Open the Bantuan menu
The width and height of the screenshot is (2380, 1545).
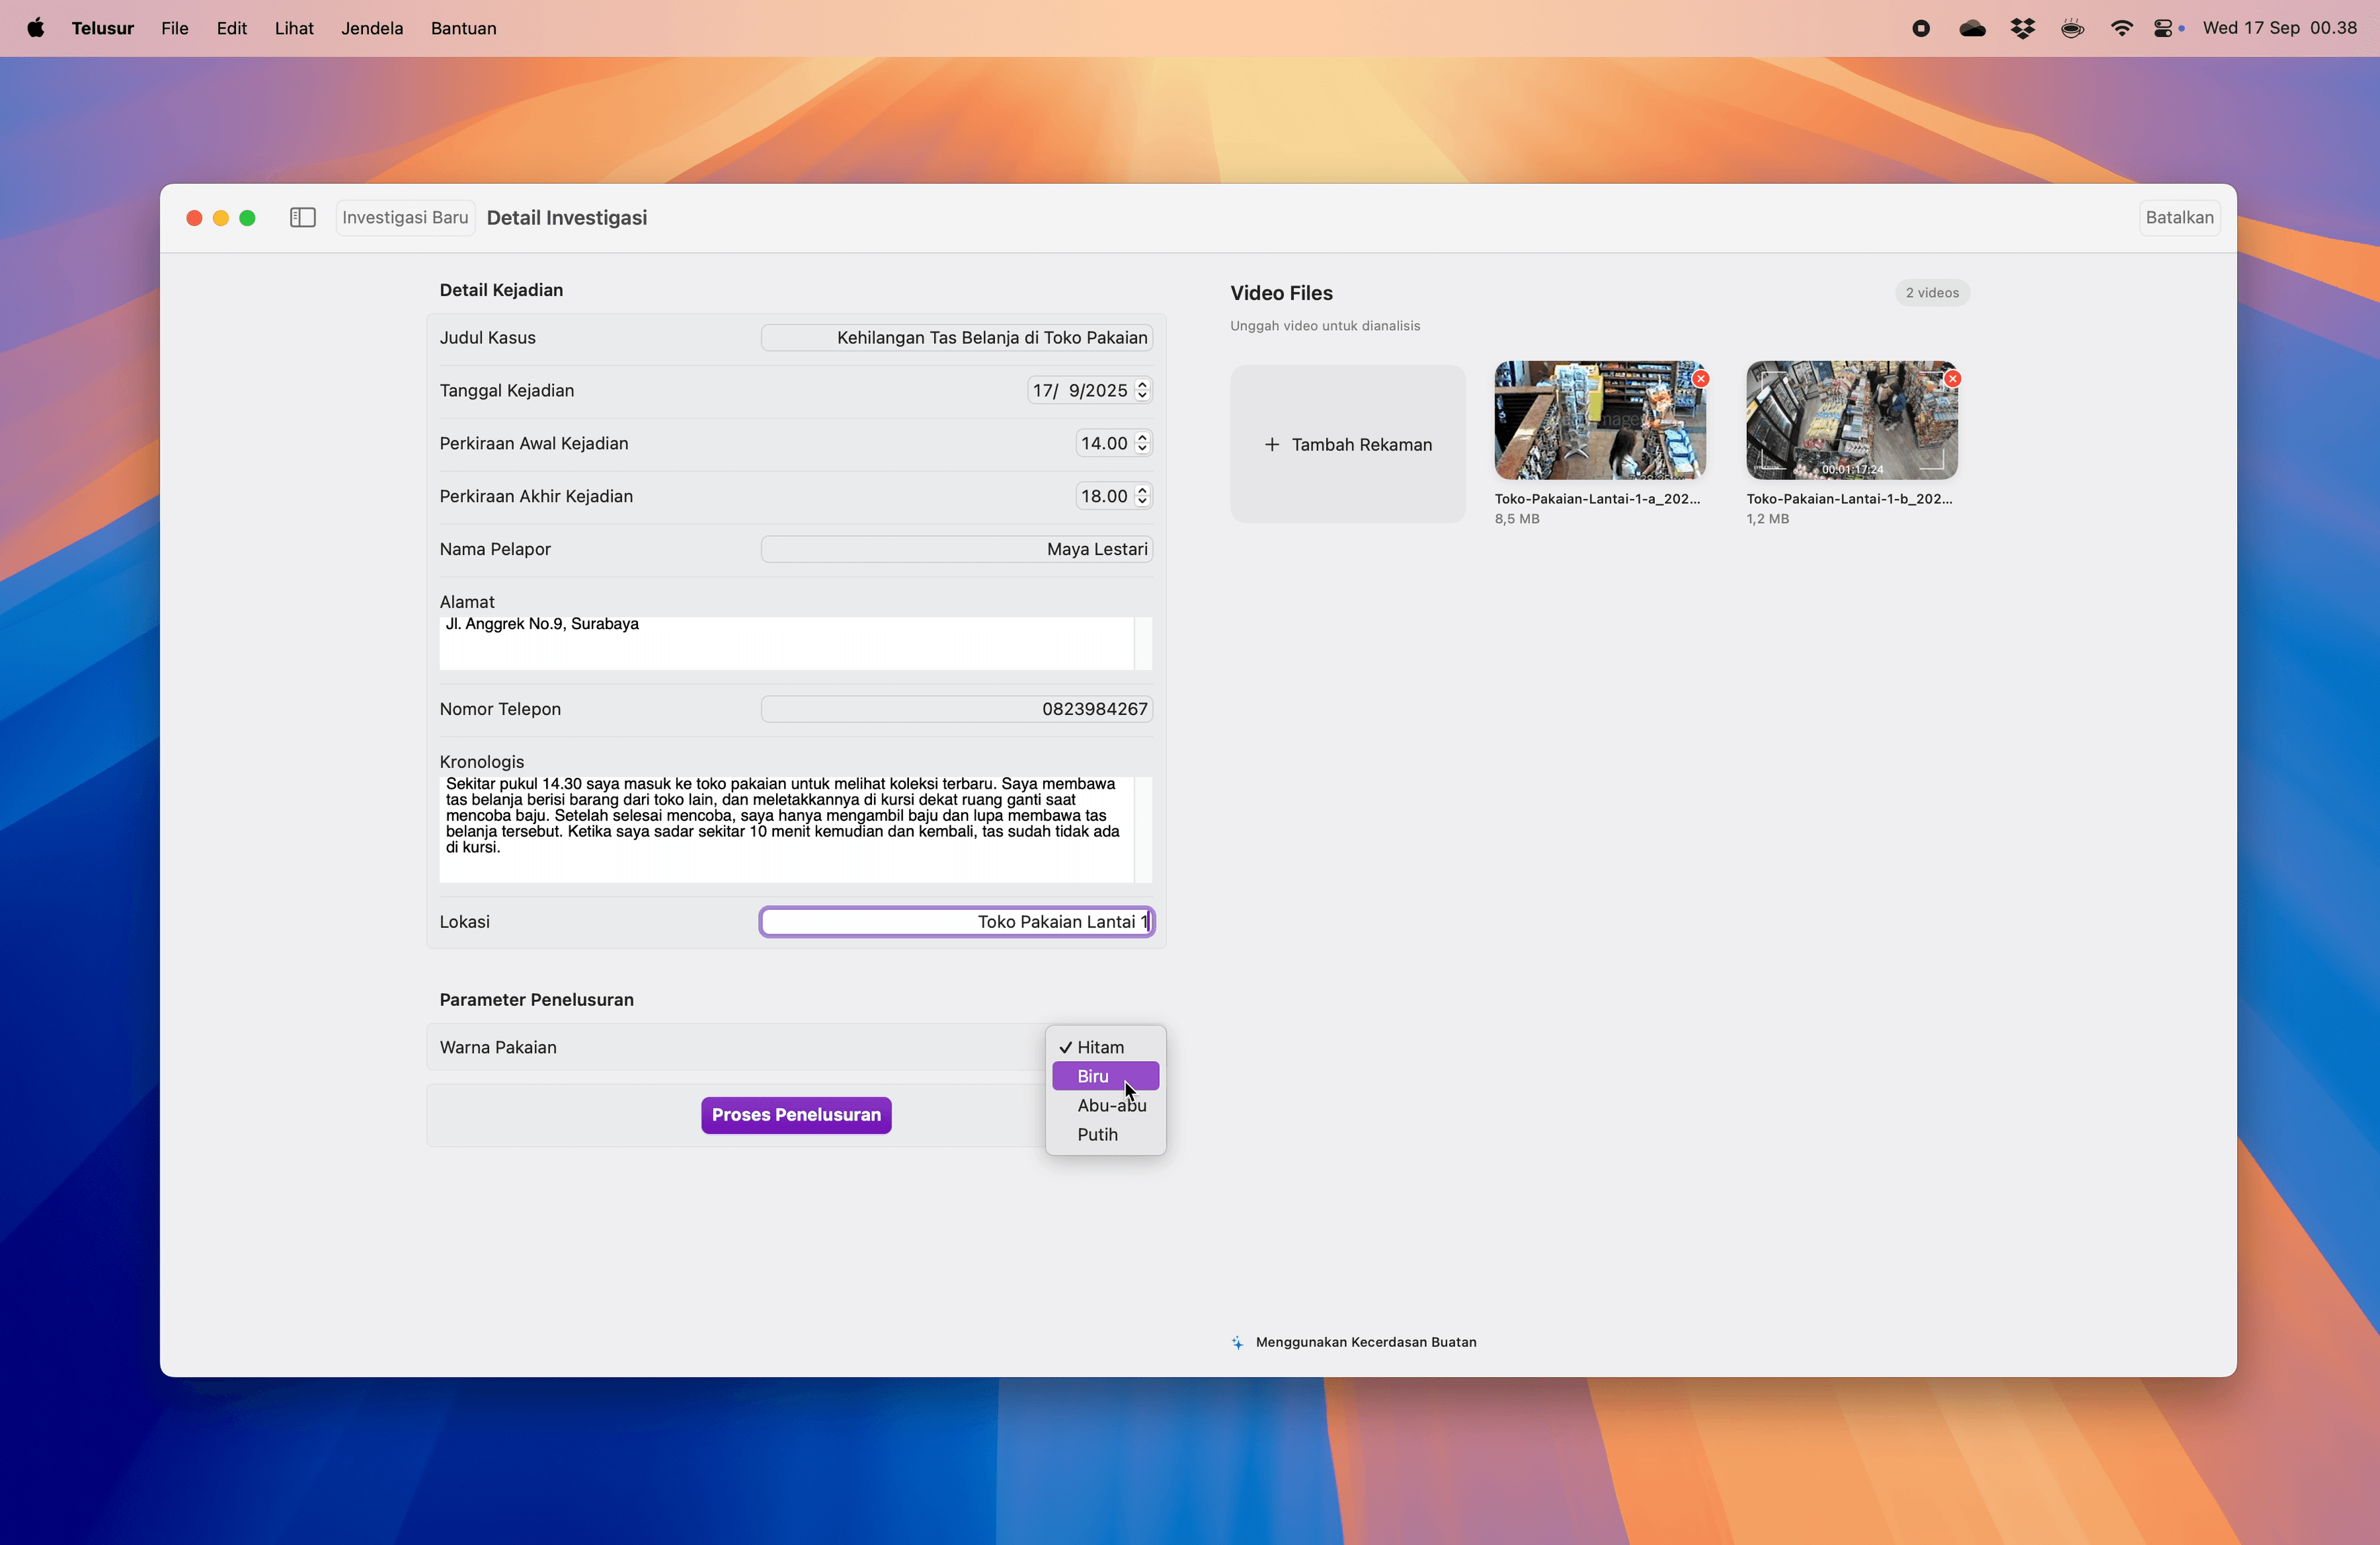[464, 28]
